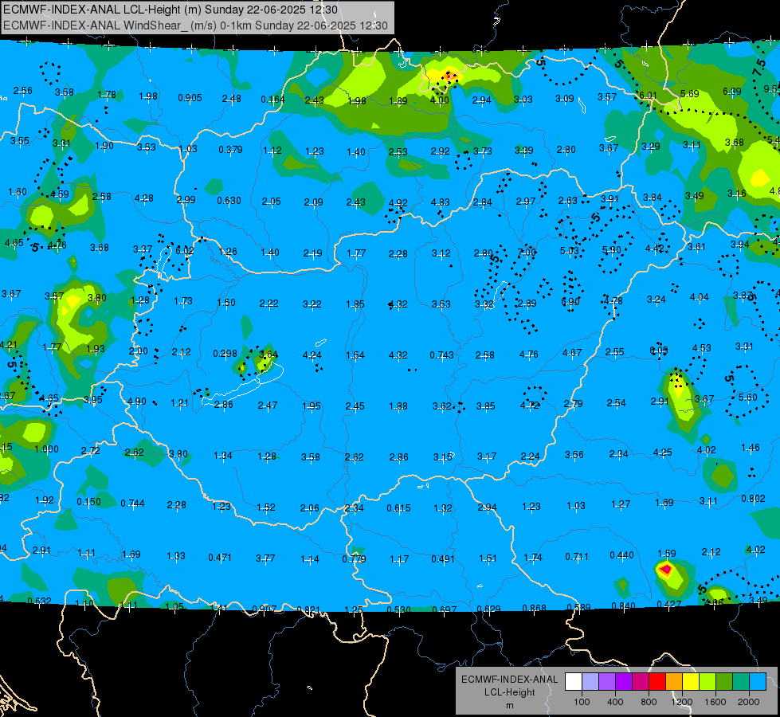Click the LCL-Height legend caption
The width and height of the screenshot is (780, 717).
(509, 692)
